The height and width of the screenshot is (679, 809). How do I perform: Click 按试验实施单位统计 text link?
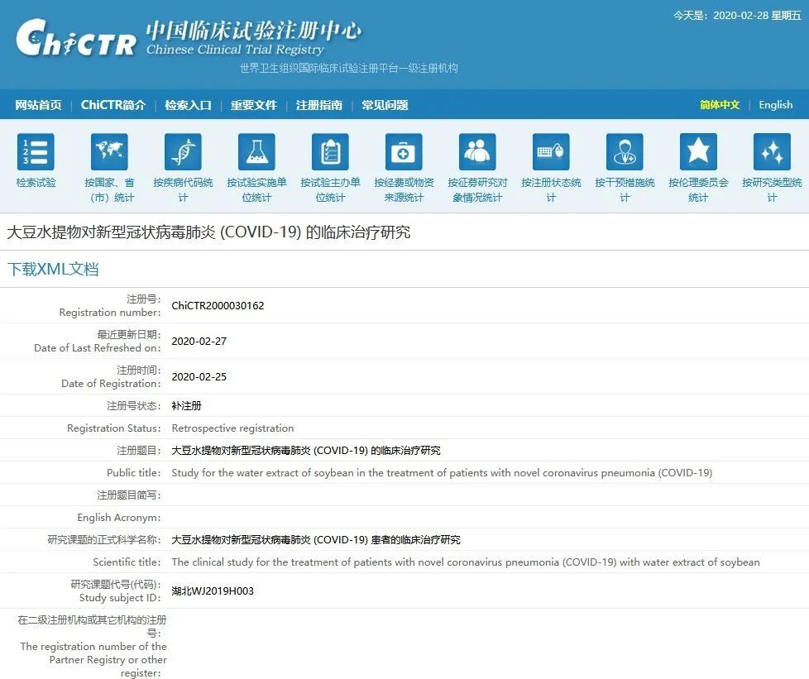pyautogui.click(x=256, y=190)
